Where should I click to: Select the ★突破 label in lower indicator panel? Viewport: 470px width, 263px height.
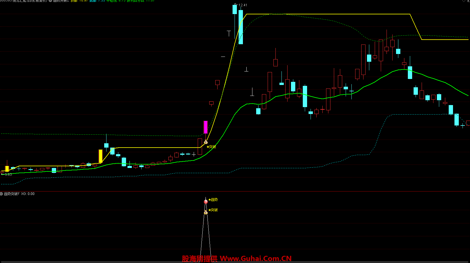(x=213, y=210)
